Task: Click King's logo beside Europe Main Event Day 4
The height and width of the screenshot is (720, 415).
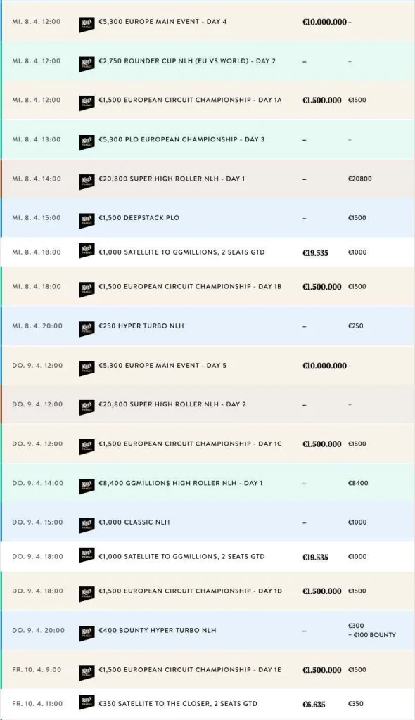Action: (x=87, y=25)
